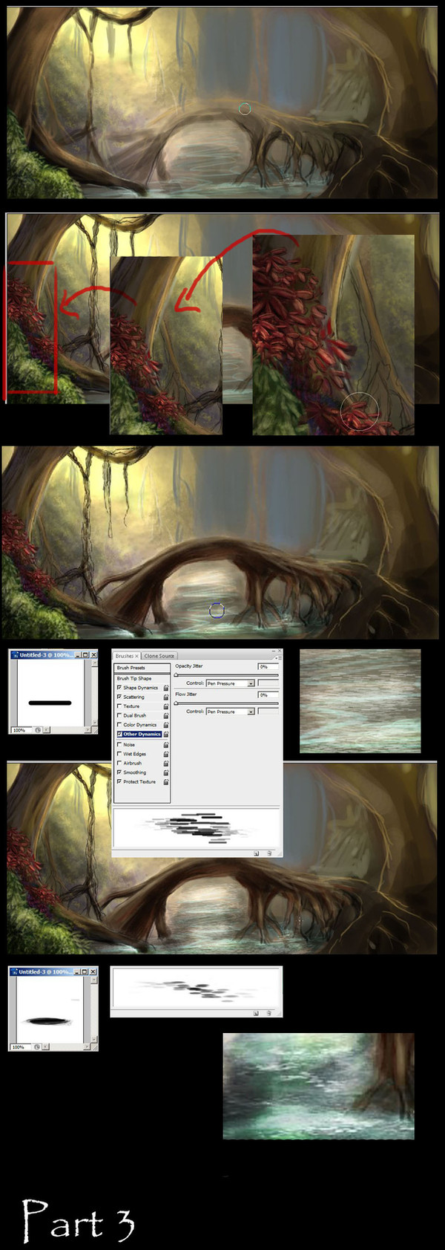Click brush stroke preview in Brushes panel
The height and width of the screenshot is (1250, 445).
[197, 828]
